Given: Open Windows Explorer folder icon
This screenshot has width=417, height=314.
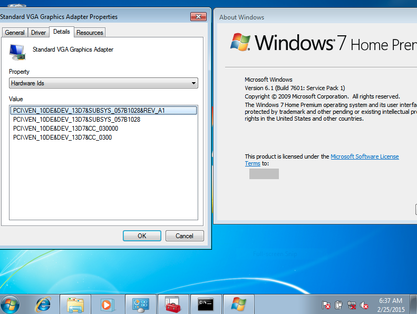Looking at the screenshot, I should pyautogui.click(x=75, y=305).
